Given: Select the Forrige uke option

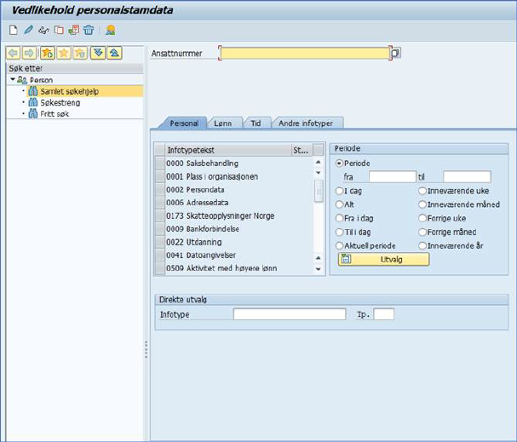Looking at the screenshot, I should click(422, 218).
